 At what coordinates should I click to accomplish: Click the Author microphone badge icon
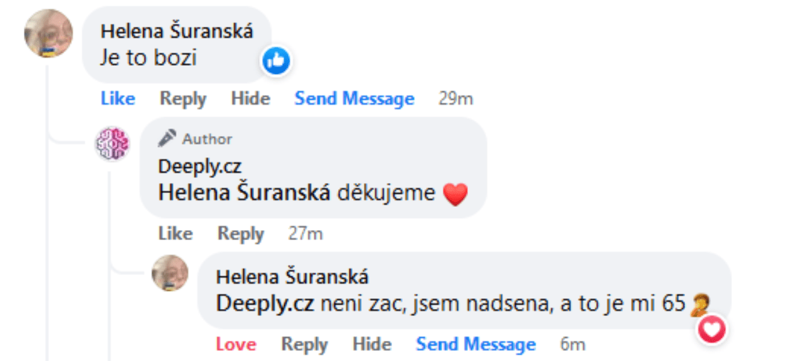(167, 139)
